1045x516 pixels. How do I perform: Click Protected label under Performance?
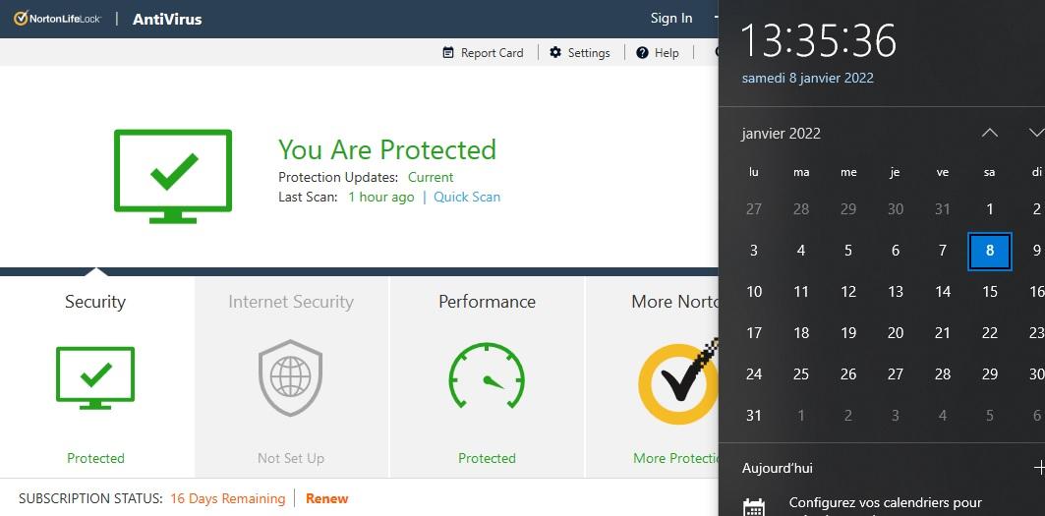click(x=487, y=458)
